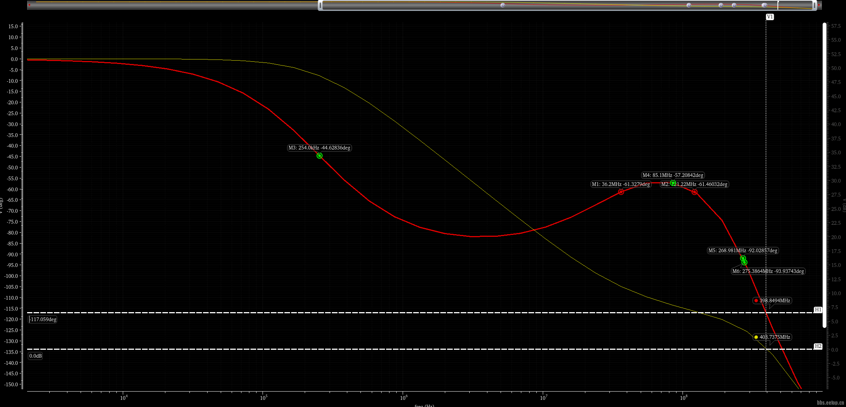Screen dimensions: 846x407
Task: Click the left handle of the strip chart zoom window
Action: [x=321, y=5]
